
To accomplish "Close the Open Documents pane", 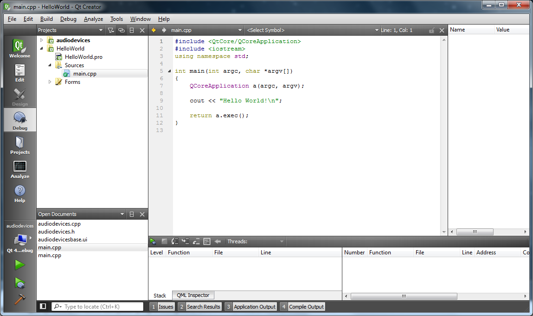I will point(142,214).
